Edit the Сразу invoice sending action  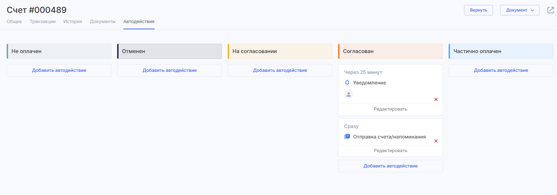click(390, 151)
